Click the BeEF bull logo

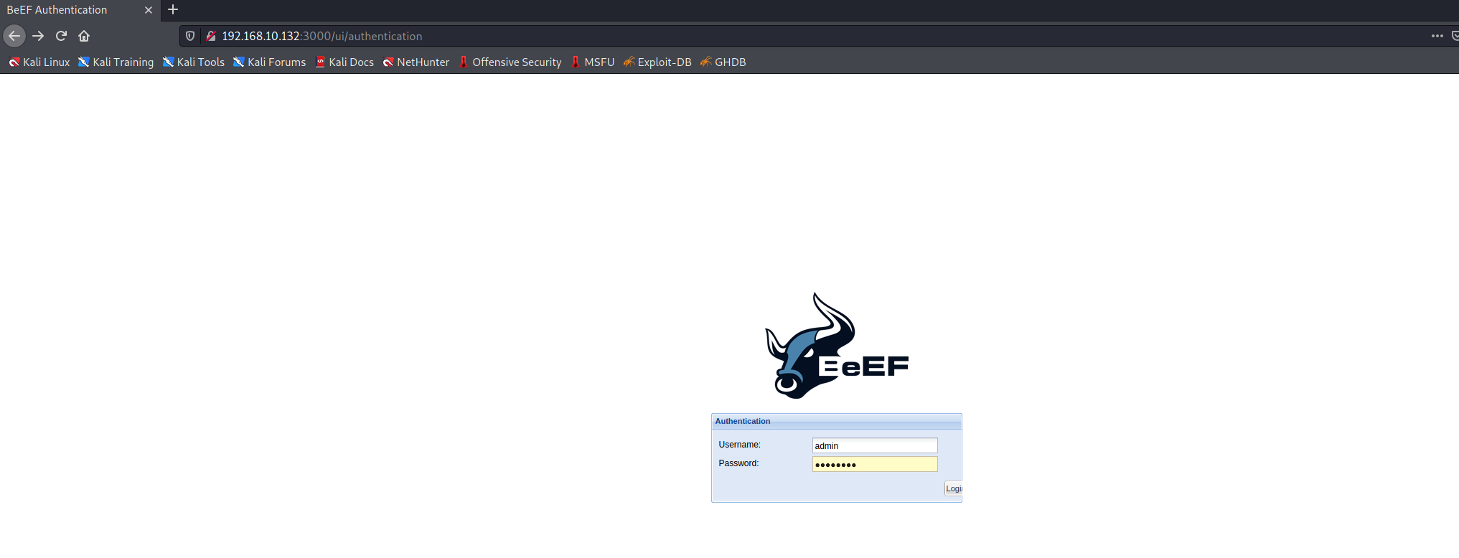click(x=837, y=346)
